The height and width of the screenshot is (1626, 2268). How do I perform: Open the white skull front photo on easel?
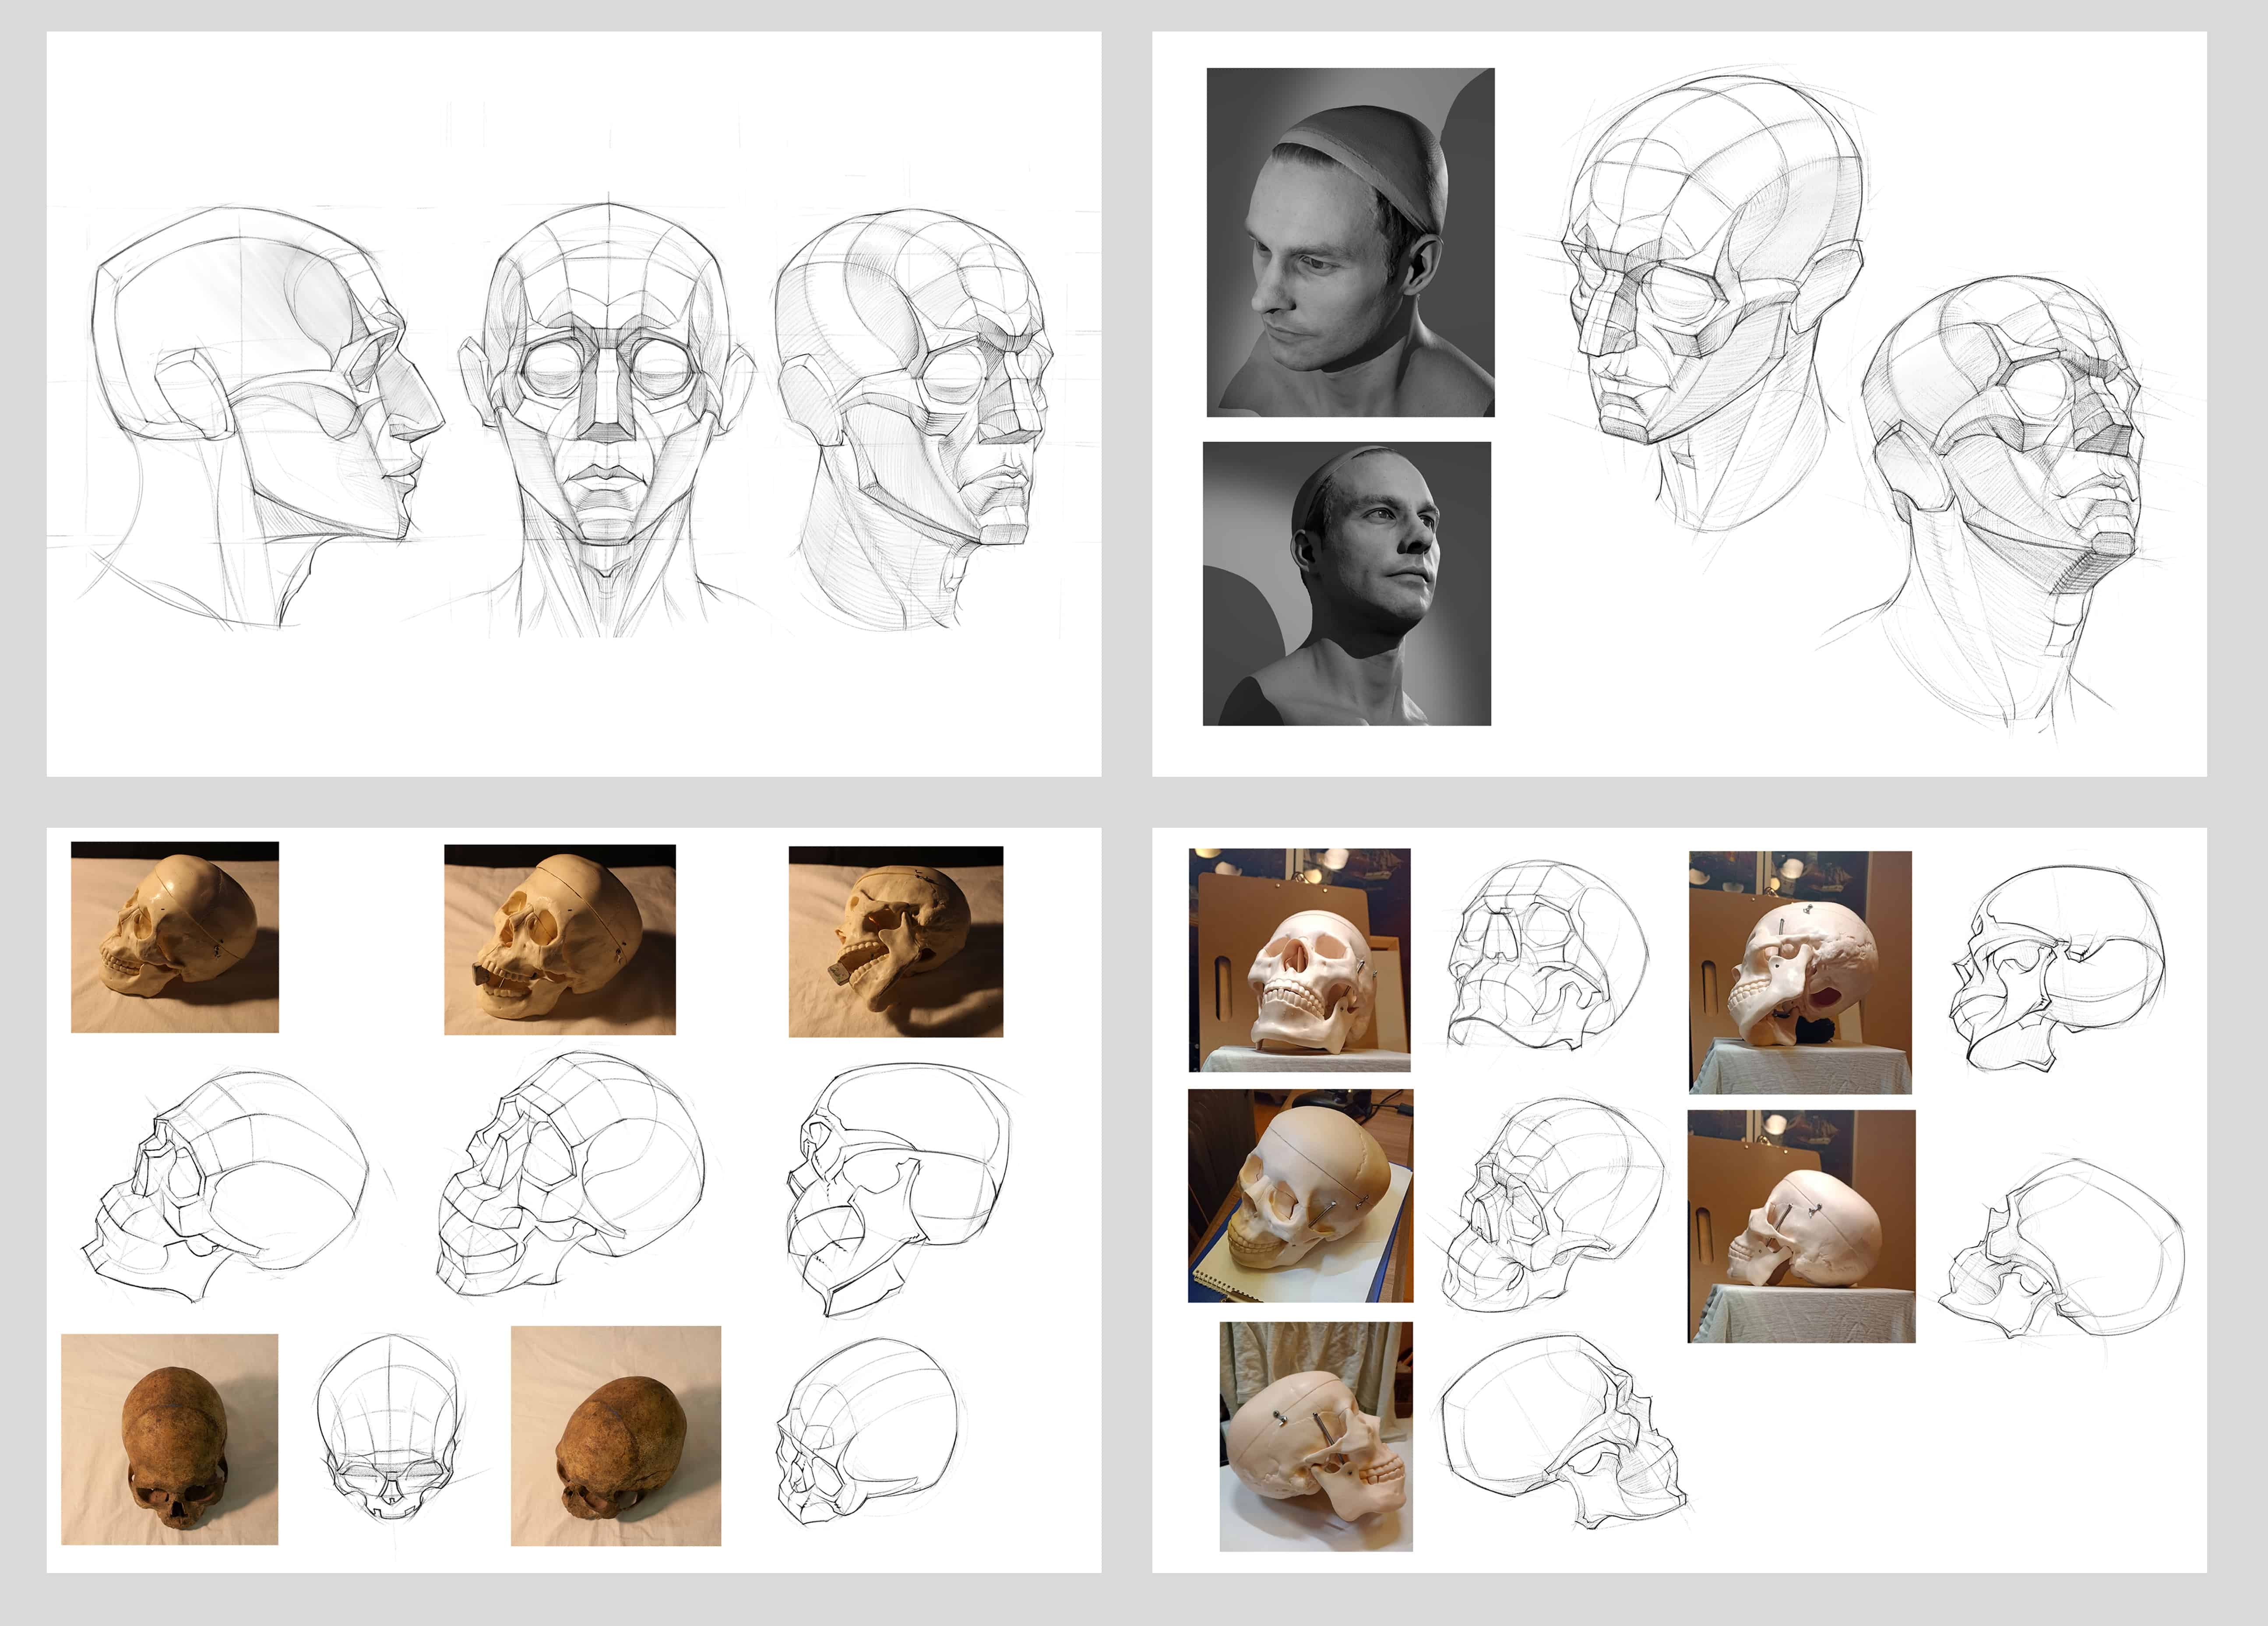(1299, 960)
